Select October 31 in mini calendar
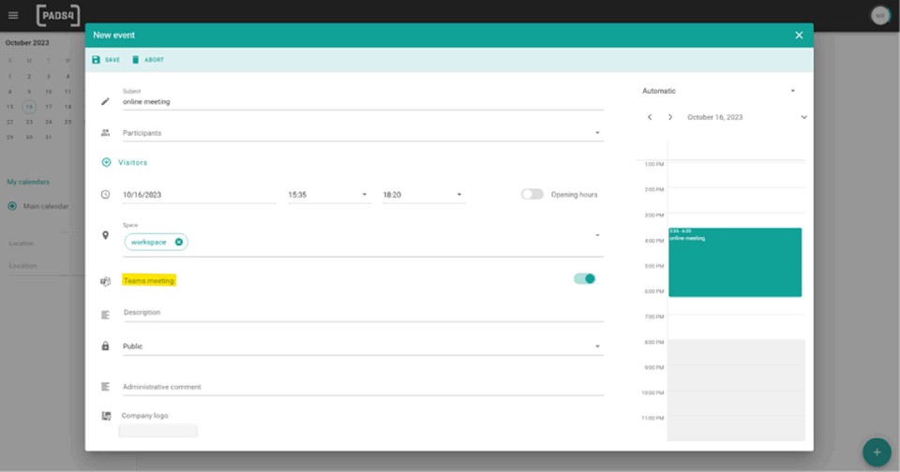The height and width of the screenshot is (472, 900). point(48,137)
